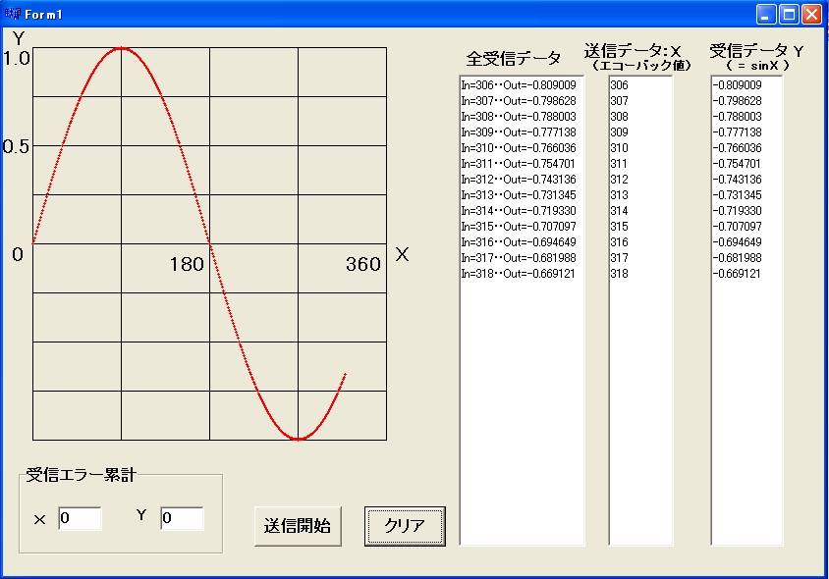
Task: Minimize the Form1 window
Action: coord(767,14)
